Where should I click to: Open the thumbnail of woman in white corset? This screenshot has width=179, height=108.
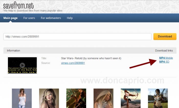pos(22,98)
